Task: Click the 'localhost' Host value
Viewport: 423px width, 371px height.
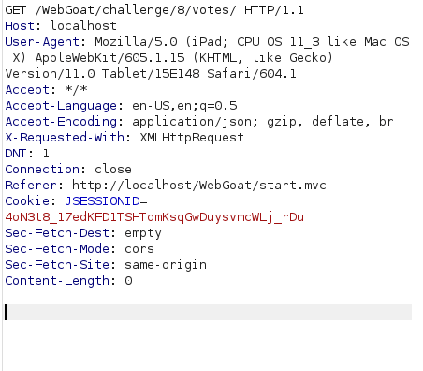Action: click(x=83, y=25)
